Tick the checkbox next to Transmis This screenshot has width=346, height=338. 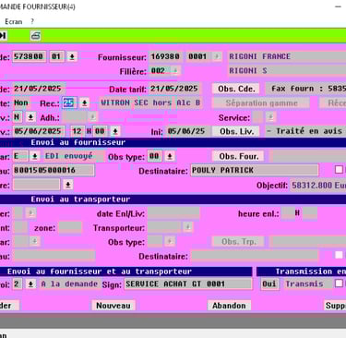tap(339, 284)
